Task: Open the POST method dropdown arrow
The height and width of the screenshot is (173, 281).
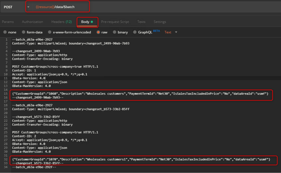Action: tap(28, 7)
